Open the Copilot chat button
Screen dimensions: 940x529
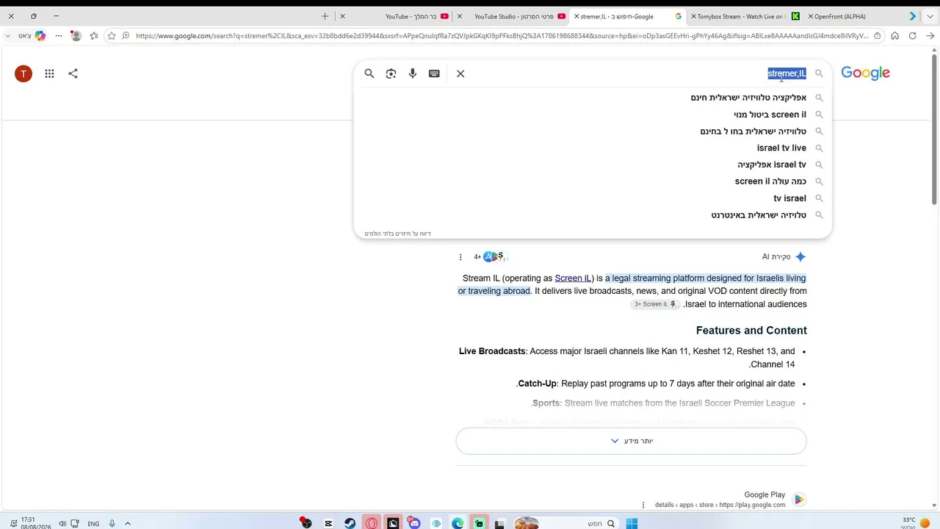(40, 35)
